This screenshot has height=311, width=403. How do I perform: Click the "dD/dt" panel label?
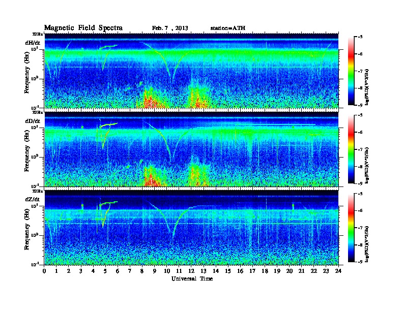point(33,121)
